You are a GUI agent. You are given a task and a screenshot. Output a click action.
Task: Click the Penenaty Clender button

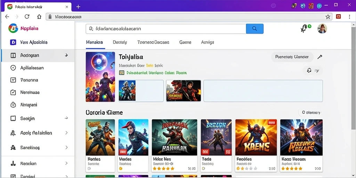292,57
